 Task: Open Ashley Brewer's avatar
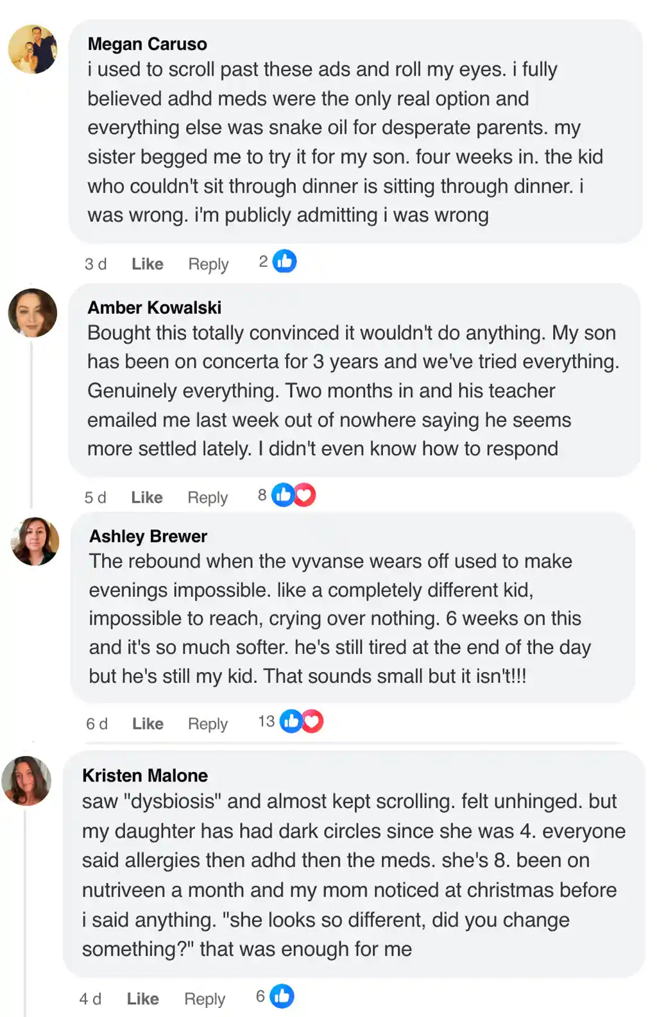35,541
